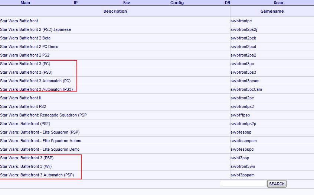Open the Fav tab
This screenshot has height=195, width=314.
coord(127,3)
